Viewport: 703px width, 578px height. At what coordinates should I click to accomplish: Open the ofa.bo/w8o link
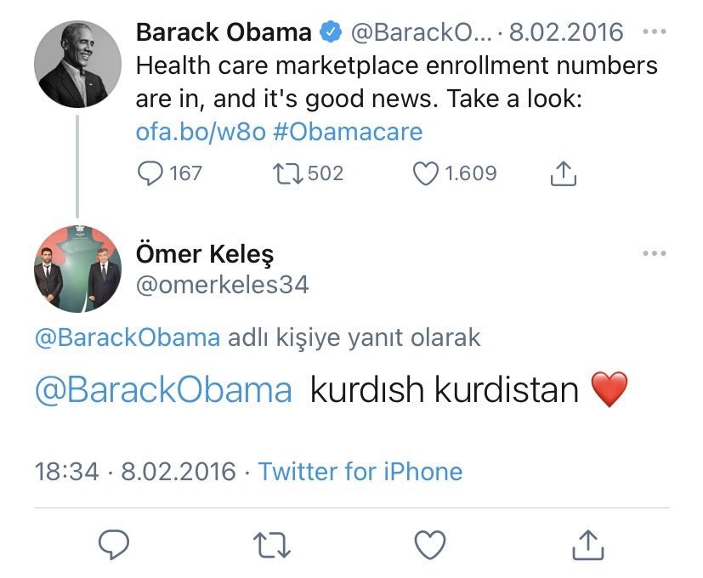click(200, 133)
